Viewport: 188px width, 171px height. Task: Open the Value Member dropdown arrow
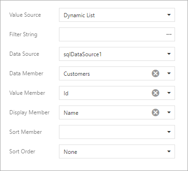pos(169,93)
